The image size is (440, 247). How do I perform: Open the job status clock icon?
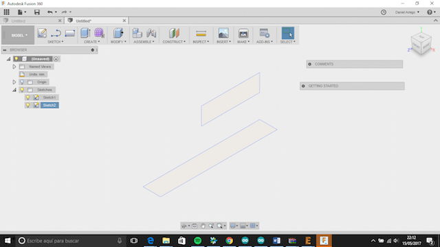pyautogui.click(x=384, y=12)
